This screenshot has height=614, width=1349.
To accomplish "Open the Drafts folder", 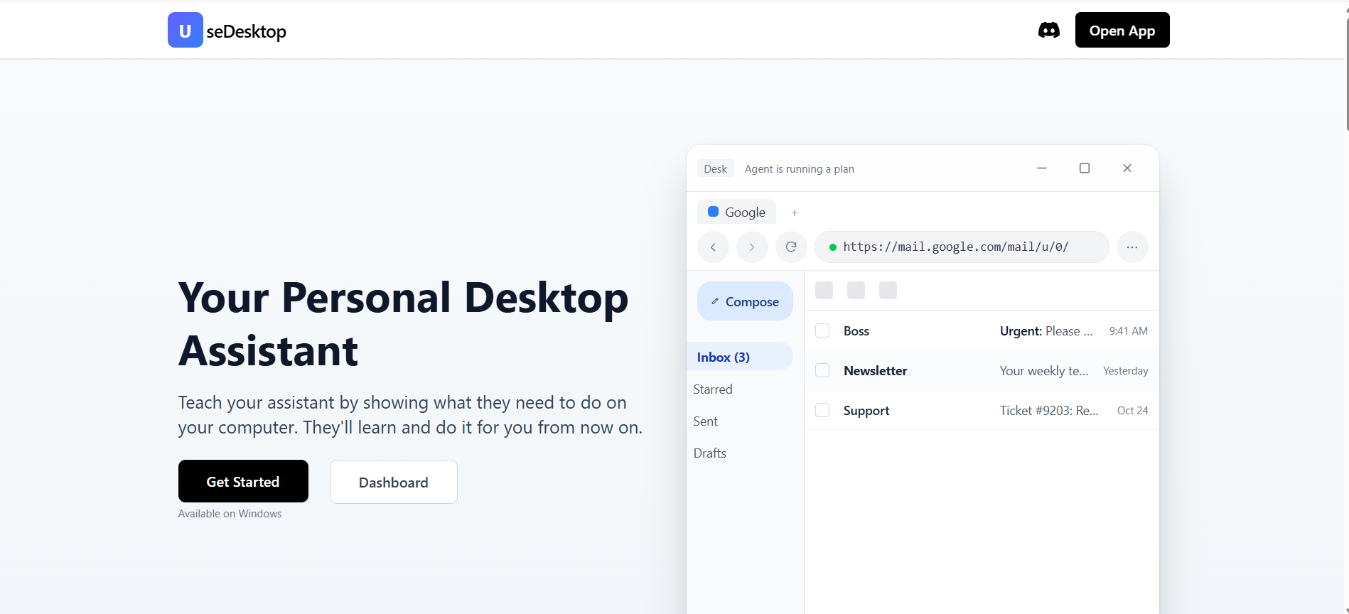I will [x=710, y=453].
